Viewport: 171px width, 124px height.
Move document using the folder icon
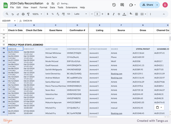pos(53,3)
